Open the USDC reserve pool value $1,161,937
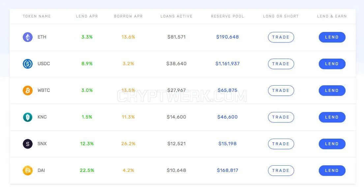The height and width of the screenshot is (192, 364). click(x=228, y=64)
